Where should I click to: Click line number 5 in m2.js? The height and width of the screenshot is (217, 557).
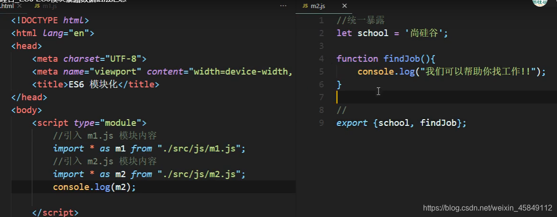pyautogui.click(x=321, y=72)
